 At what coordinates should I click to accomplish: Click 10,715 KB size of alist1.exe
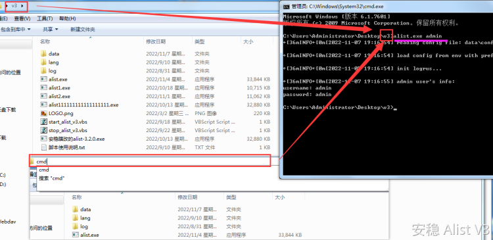click(x=258, y=87)
